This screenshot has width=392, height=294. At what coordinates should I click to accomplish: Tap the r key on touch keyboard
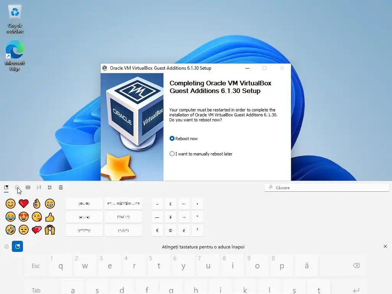(x=134, y=266)
